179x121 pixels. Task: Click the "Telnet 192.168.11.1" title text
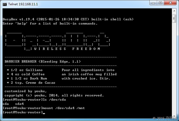[23, 4]
